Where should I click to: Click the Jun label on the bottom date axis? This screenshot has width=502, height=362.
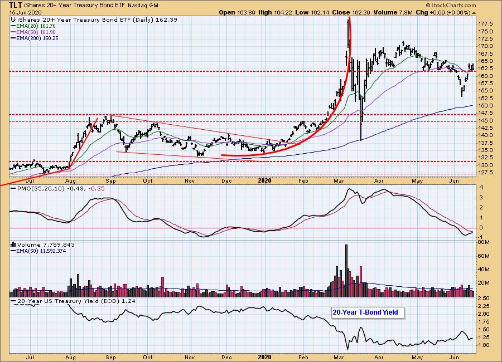click(454, 358)
